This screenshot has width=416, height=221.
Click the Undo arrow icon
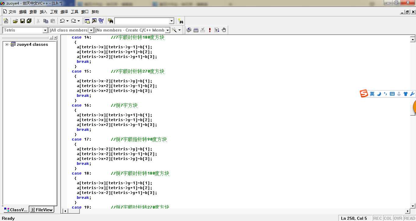click(62, 21)
